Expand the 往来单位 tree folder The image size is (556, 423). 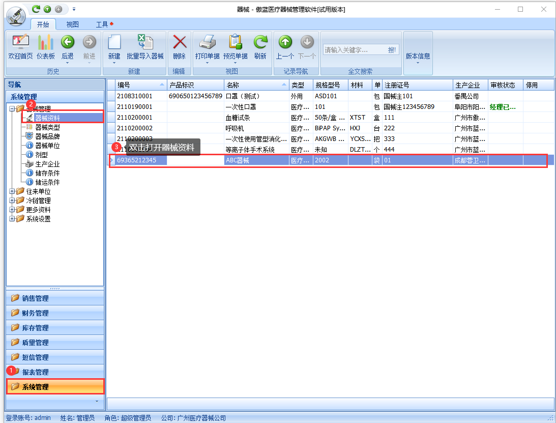pyautogui.click(x=12, y=191)
